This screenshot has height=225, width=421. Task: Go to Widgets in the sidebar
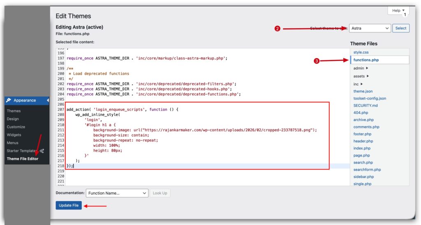14,135
